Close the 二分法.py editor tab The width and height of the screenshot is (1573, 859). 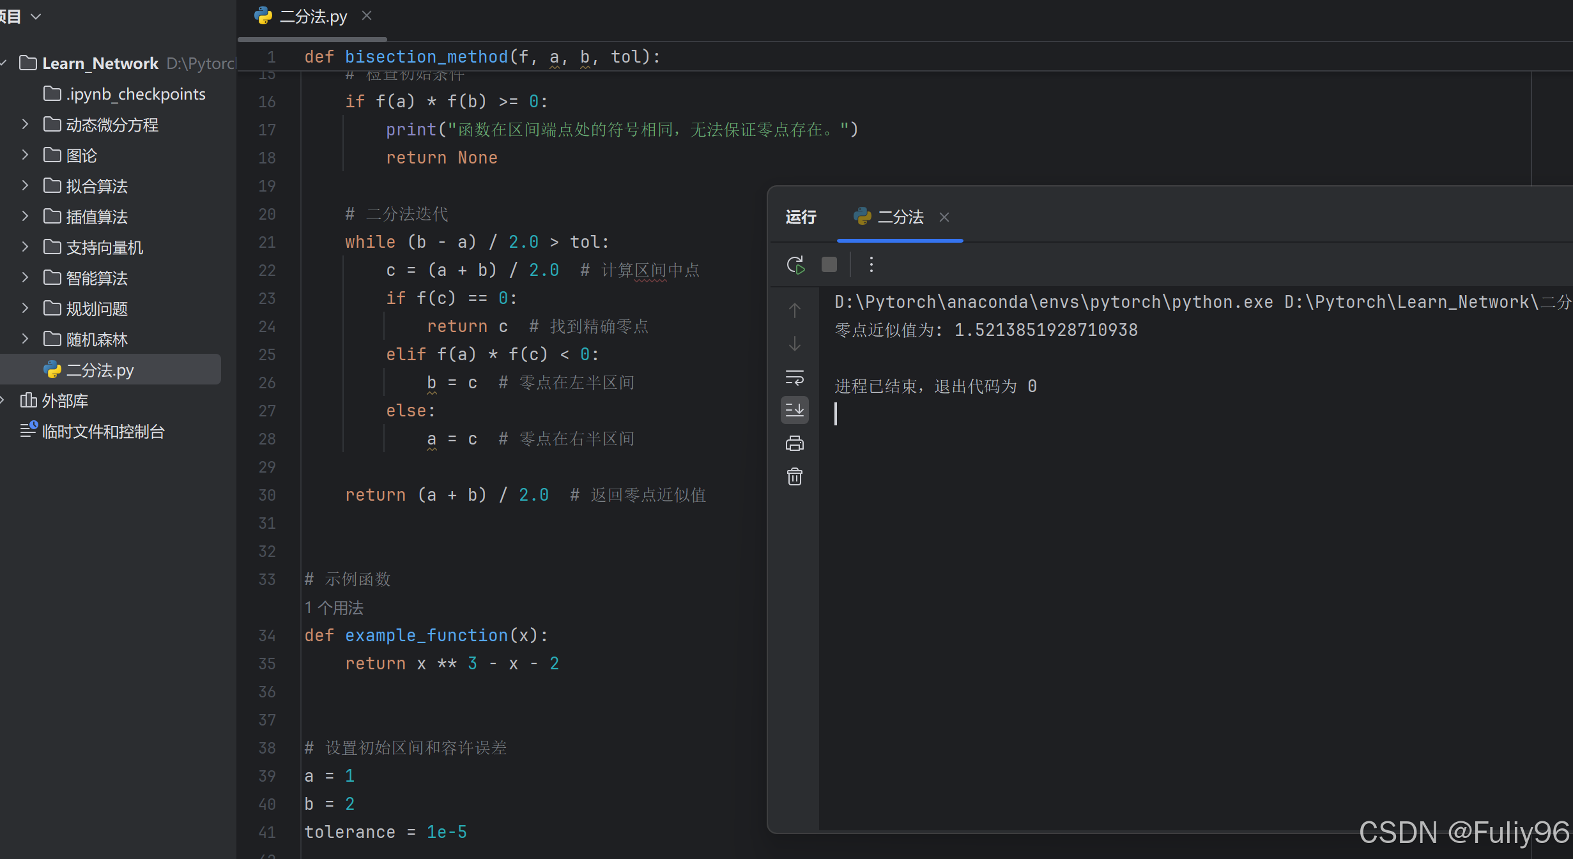click(x=367, y=15)
